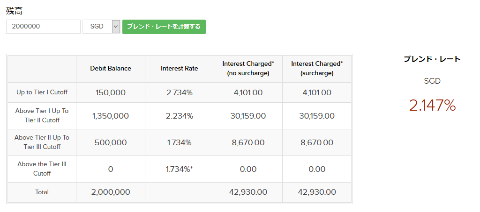Click the Above the Tier III Cutoff label
This screenshot has width=480, height=212.
(x=42, y=169)
